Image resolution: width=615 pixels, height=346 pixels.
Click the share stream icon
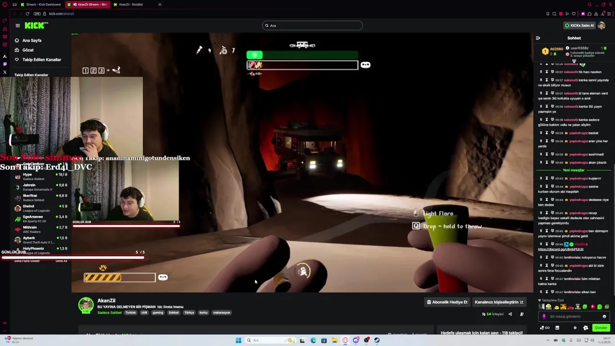510,314
